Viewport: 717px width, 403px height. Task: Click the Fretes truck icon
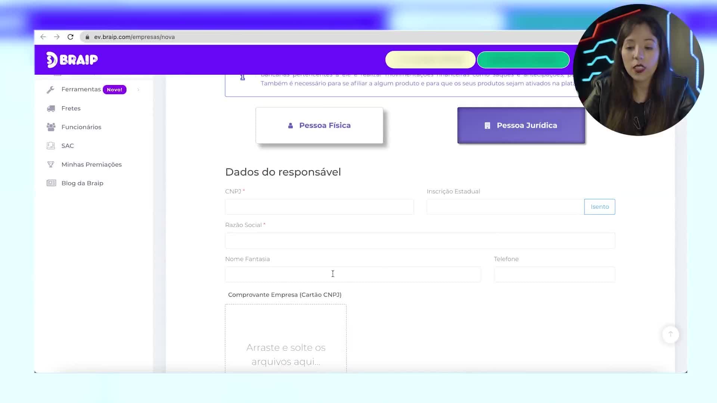51,108
